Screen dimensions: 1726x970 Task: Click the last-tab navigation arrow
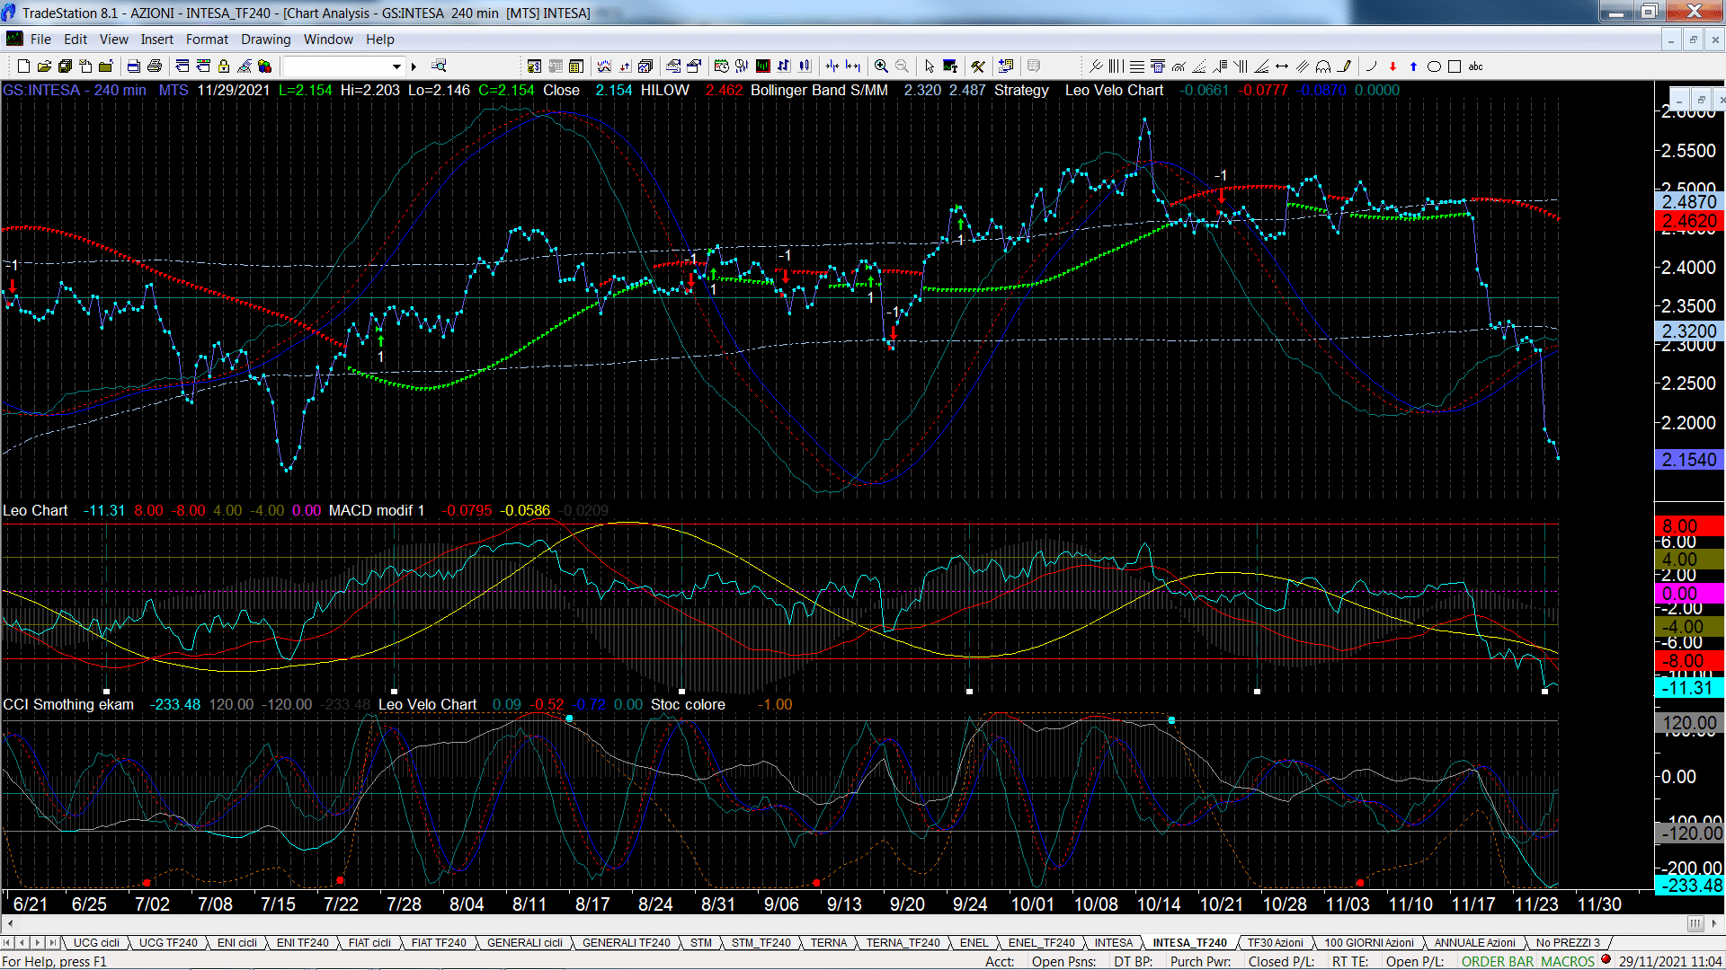pyautogui.click(x=52, y=943)
